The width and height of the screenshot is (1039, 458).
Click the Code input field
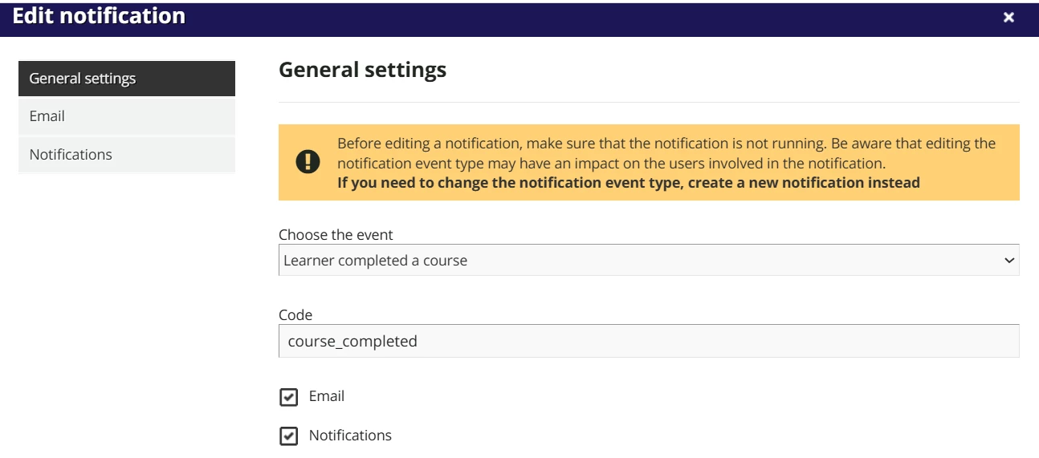point(648,341)
